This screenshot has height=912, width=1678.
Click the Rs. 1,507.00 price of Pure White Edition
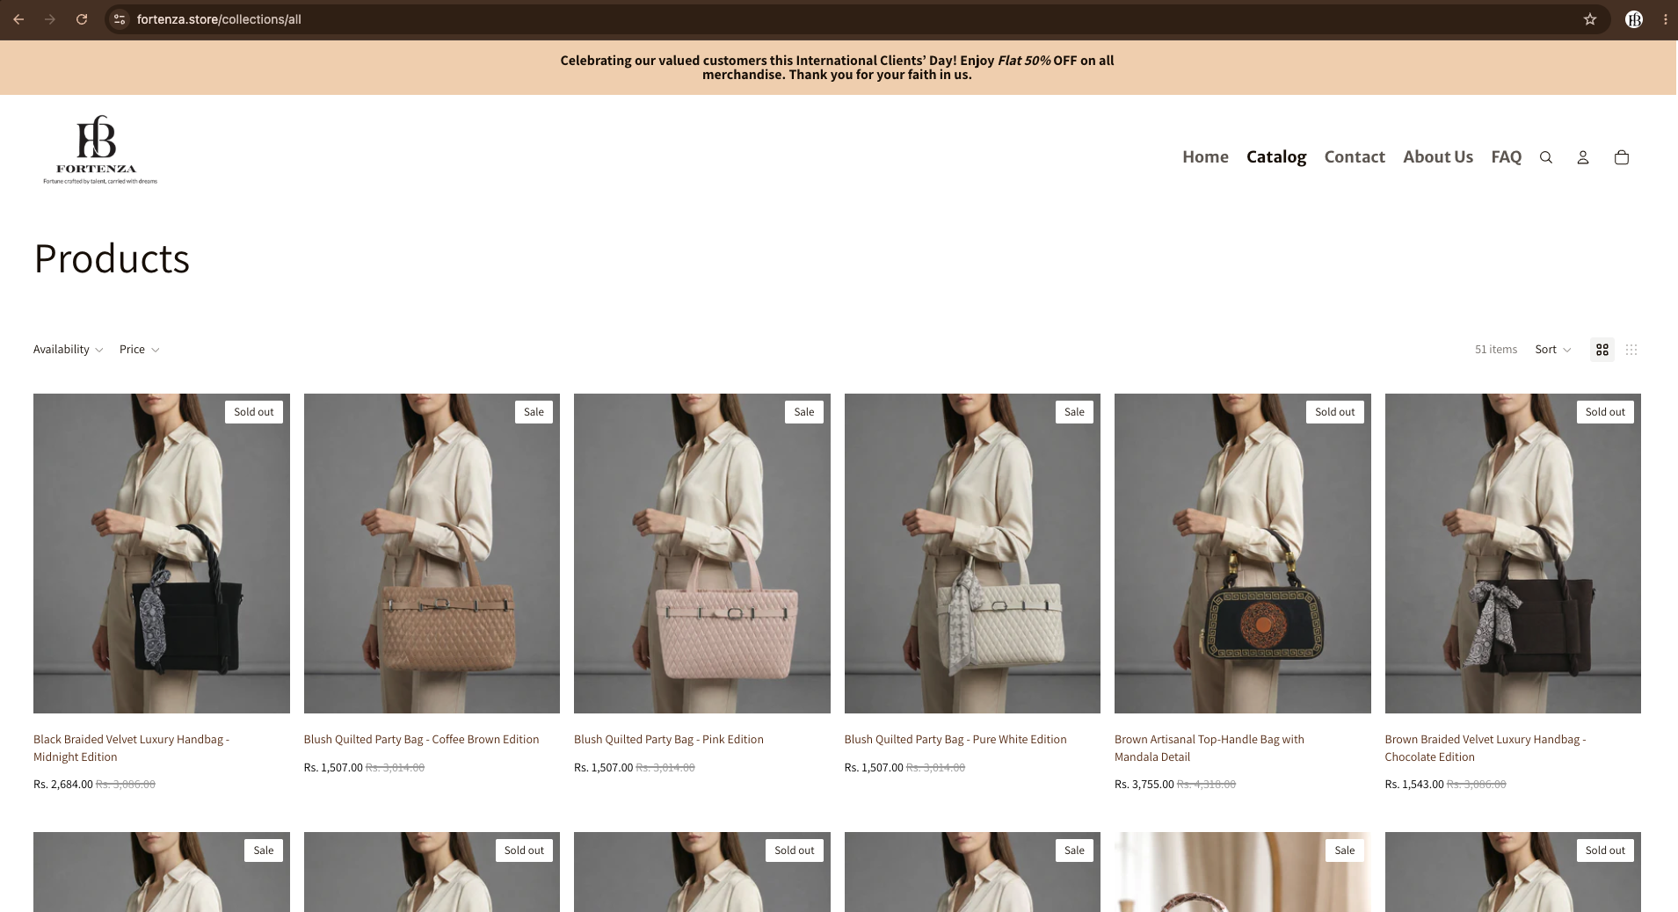pyautogui.click(x=874, y=768)
